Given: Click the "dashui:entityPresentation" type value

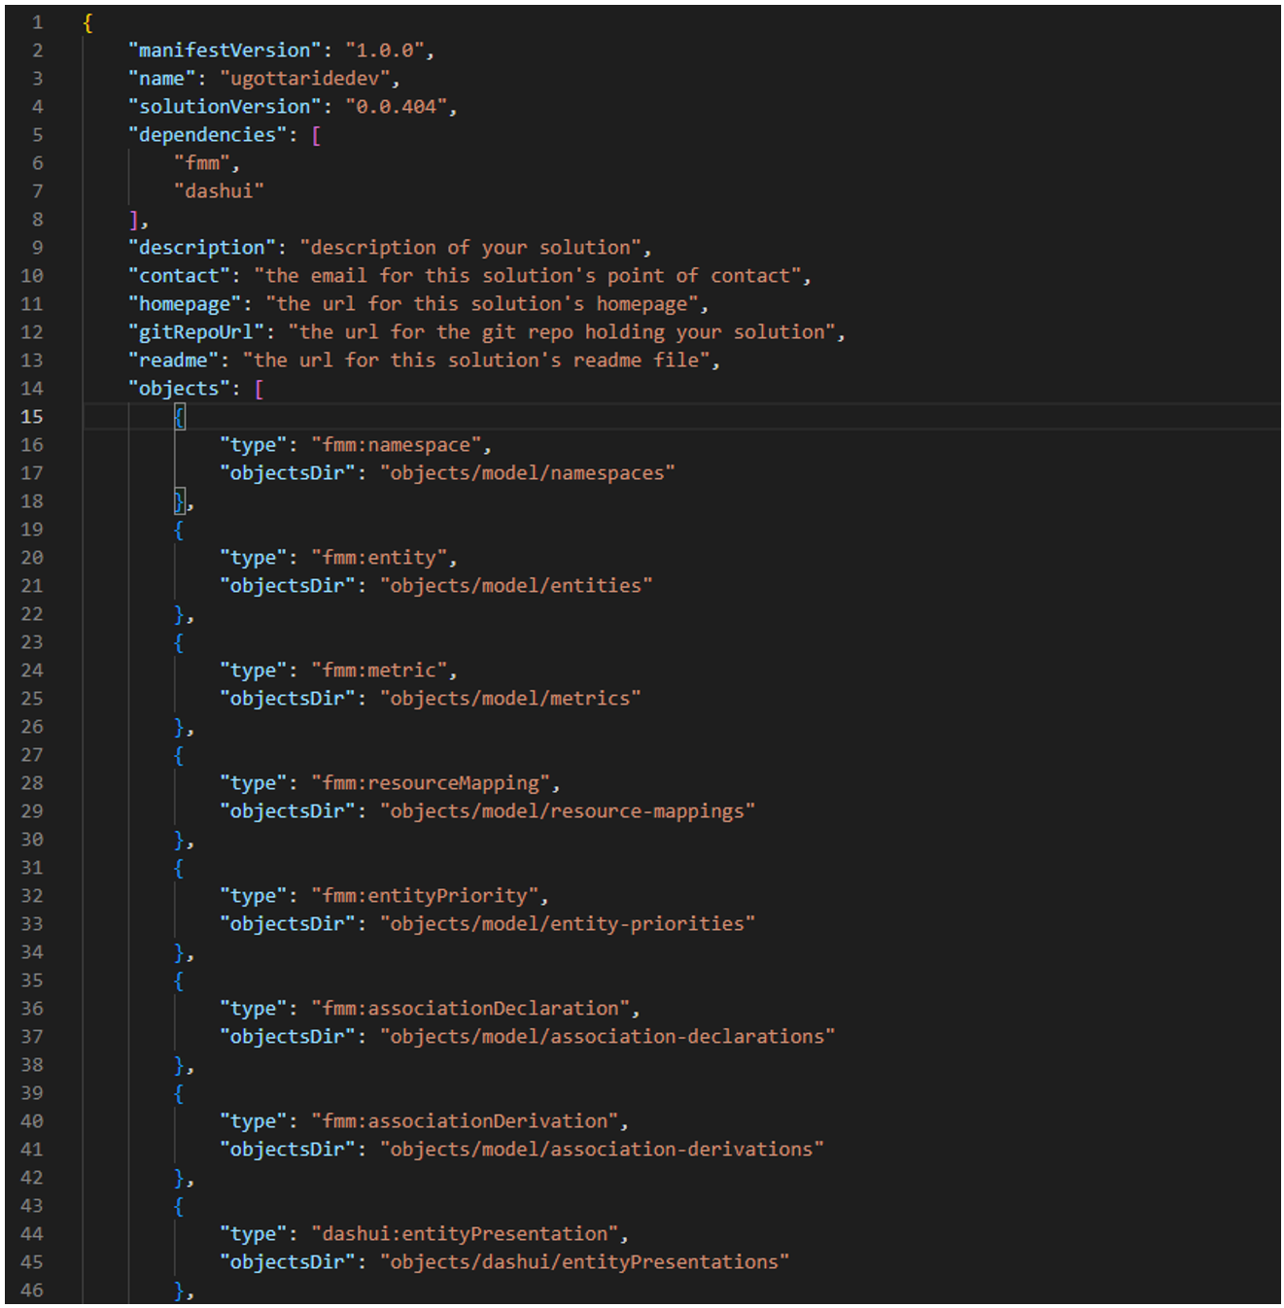Looking at the screenshot, I should pyautogui.click(x=465, y=1234).
